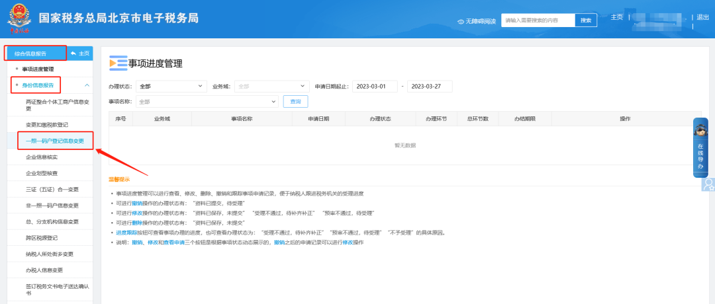Click the 查询 button
The height and width of the screenshot is (304, 715).
[295, 102]
